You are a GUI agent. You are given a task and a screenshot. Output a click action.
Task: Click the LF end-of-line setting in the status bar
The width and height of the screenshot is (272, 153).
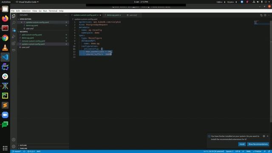243,151
